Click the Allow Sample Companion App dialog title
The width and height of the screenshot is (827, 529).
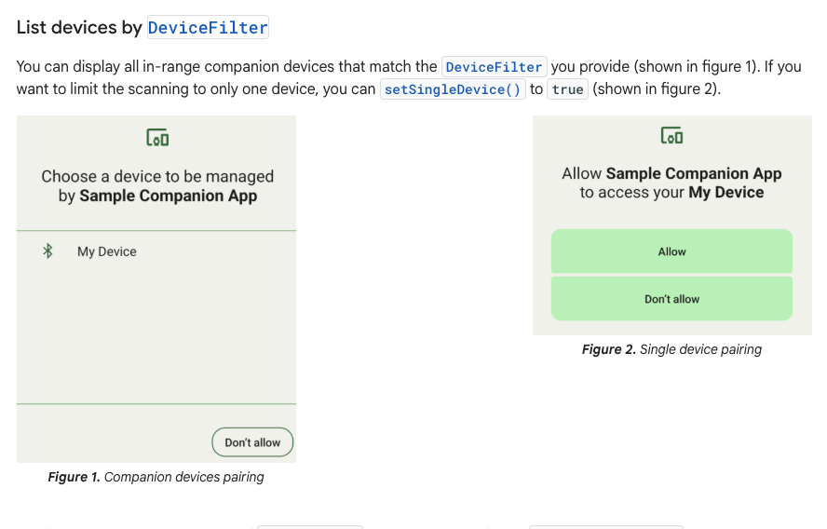tap(671, 183)
